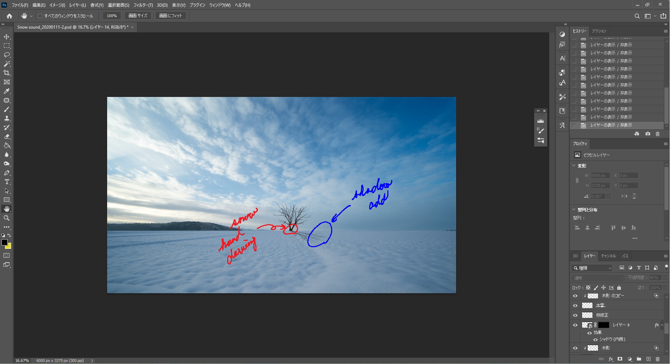The width and height of the screenshot is (670, 364).
Task: Enable scroll all windows checkbox
Action: coord(40,16)
